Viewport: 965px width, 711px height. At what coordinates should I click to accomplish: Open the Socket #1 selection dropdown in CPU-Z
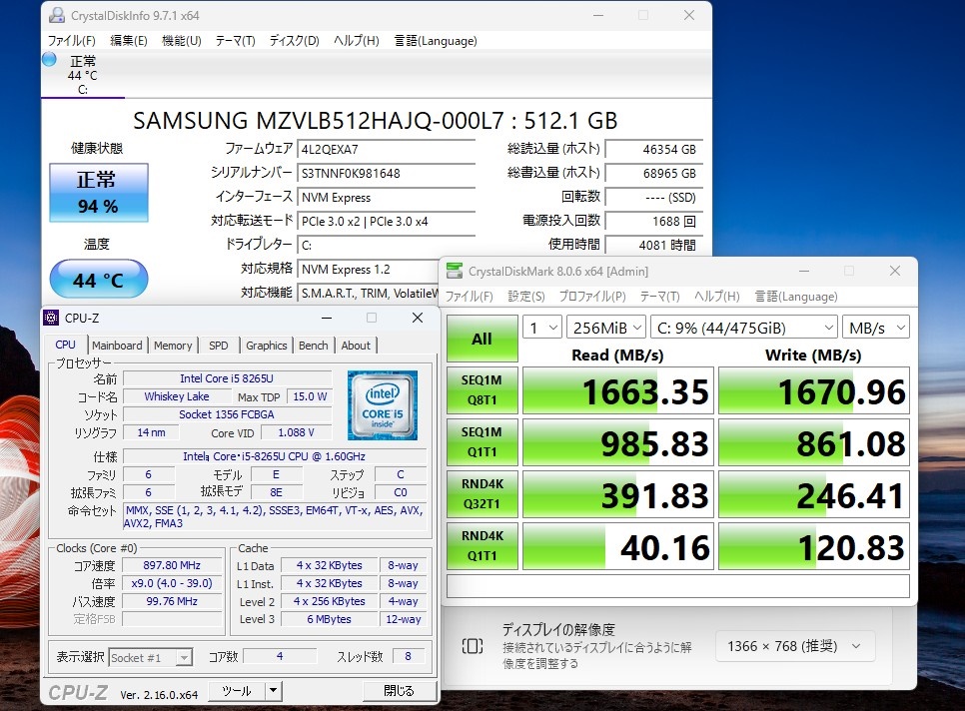coord(150,657)
